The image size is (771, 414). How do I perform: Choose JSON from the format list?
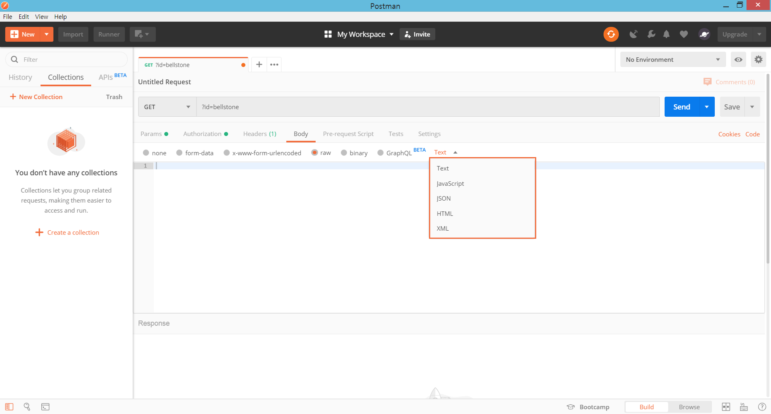pyautogui.click(x=482, y=198)
